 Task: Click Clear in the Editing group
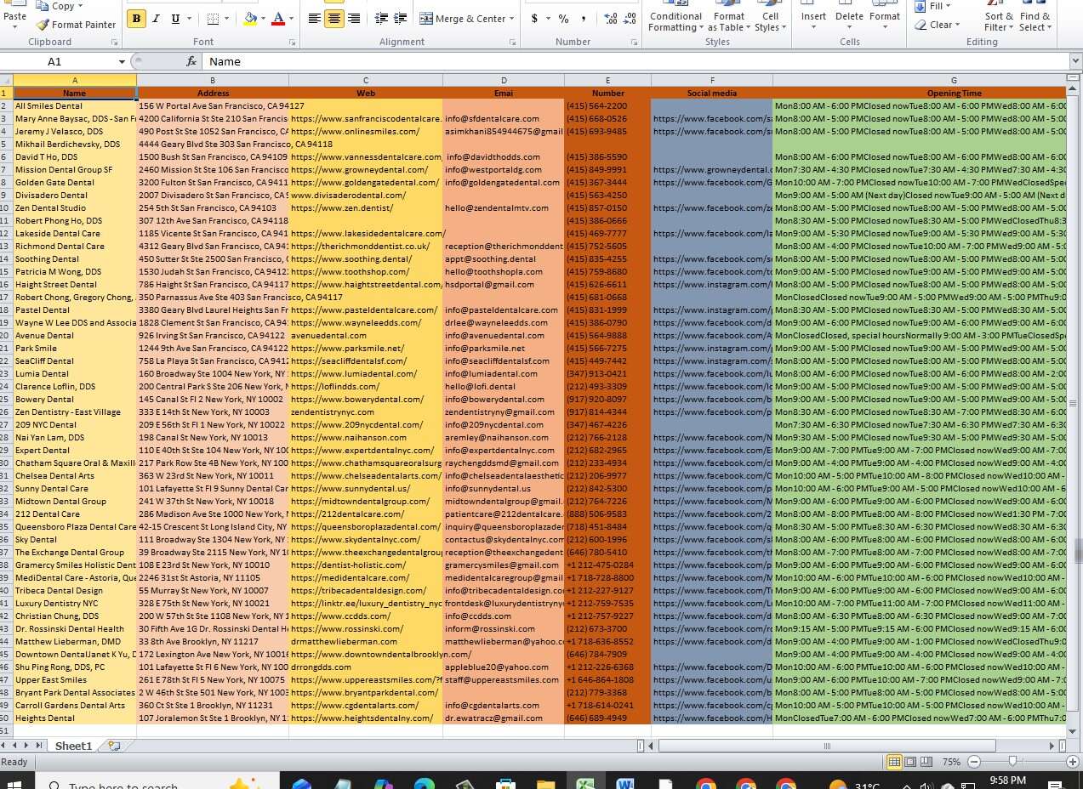939,24
